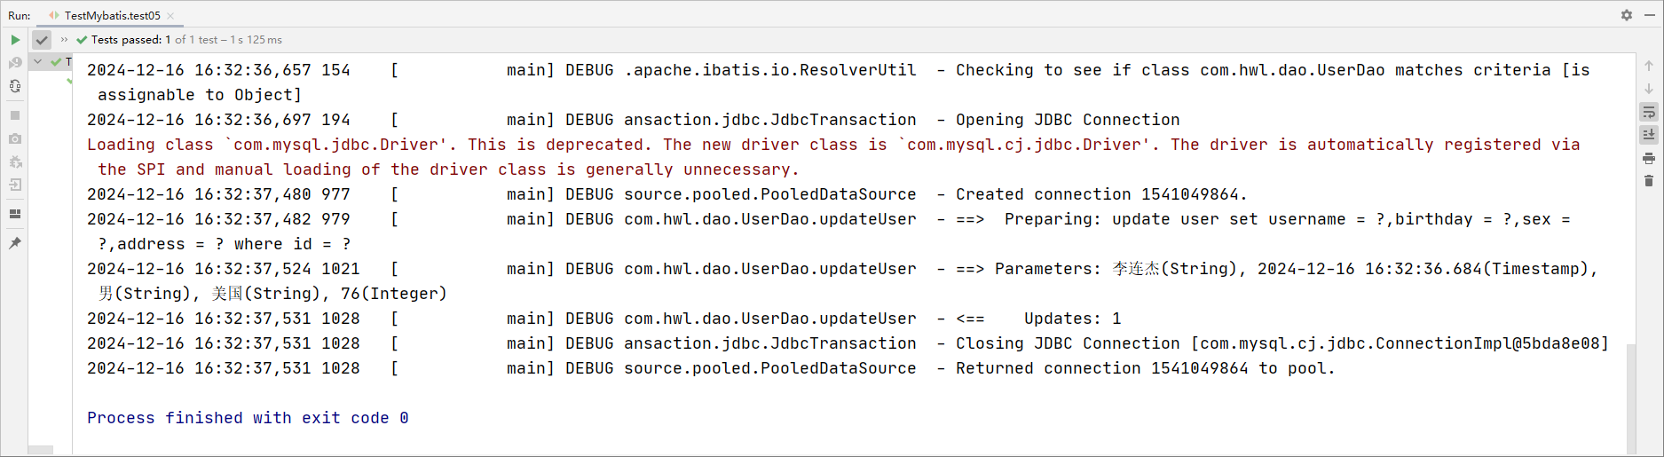This screenshot has width=1664, height=457.
Task: Click the Rerun Failed Tests icon
Action: click(x=15, y=63)
